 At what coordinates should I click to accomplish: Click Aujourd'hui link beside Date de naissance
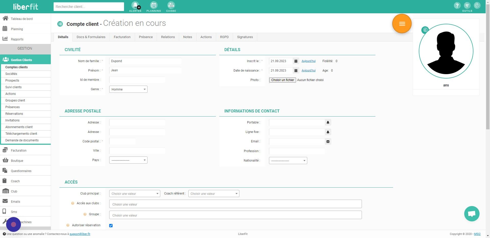coord(308,71)
